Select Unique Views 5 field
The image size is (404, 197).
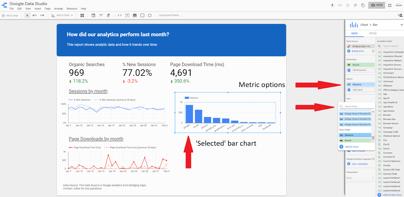pos(355,124)
